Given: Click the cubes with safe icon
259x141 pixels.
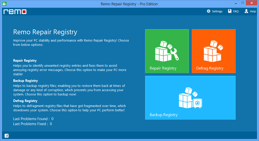Looking at the screenshot, I should 190,98.
